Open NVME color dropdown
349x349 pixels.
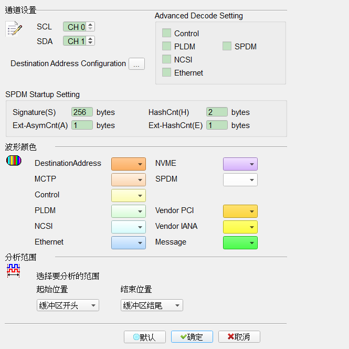pyautogui.click(x=240, y=164)
